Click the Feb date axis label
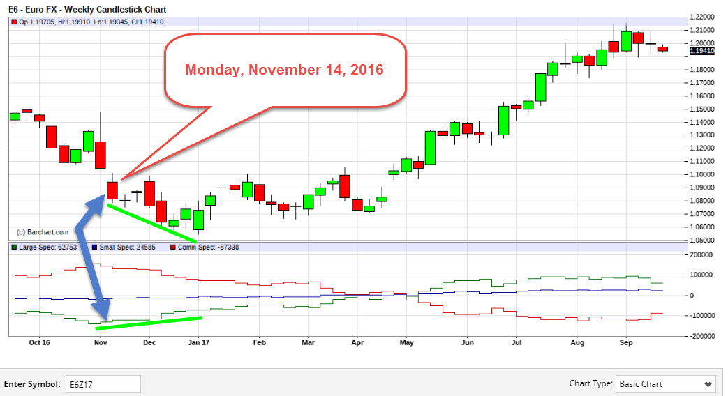The width and height of the screenshot is (728, 396). (259, 342)
